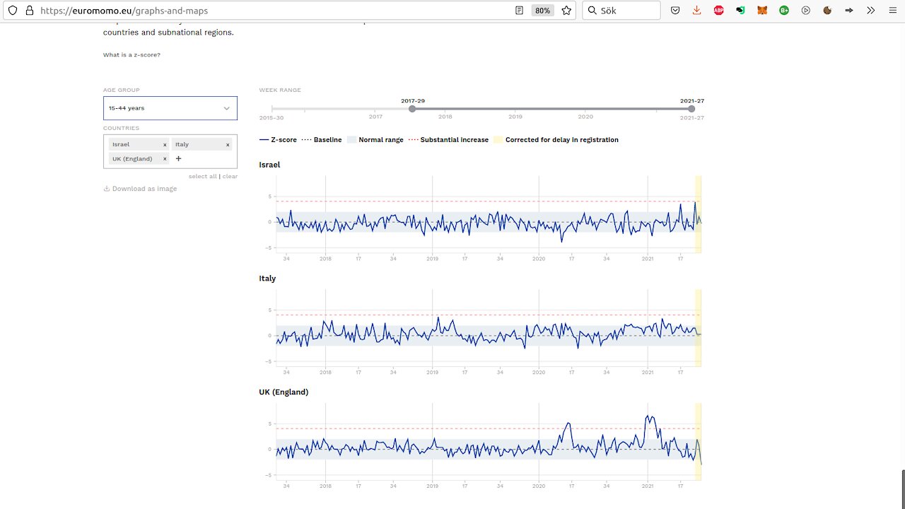Image resolution: width=905 pixels, height=509 pixels.
Task: Open the downloads arrow icon
Action: point(697,11)
